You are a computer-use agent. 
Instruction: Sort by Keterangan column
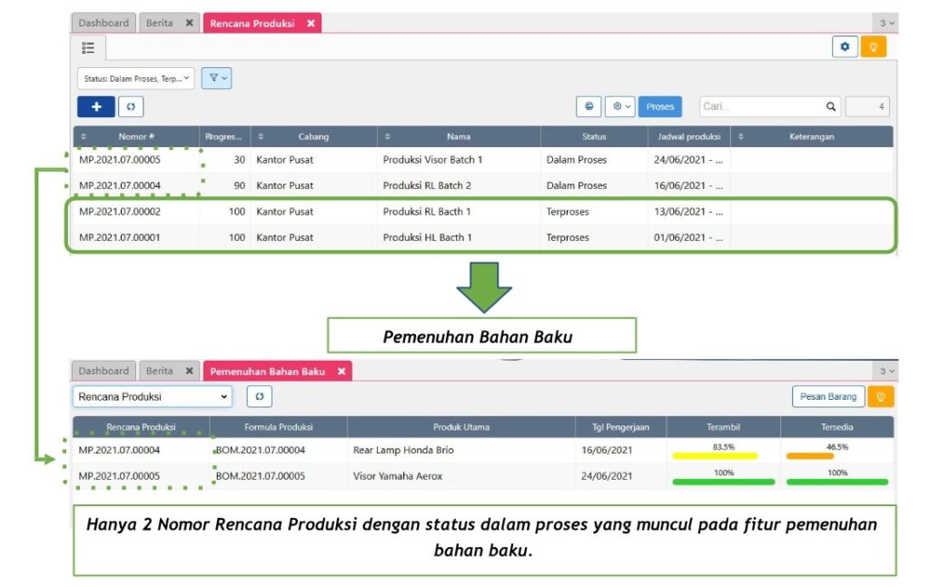coord(811,136)
